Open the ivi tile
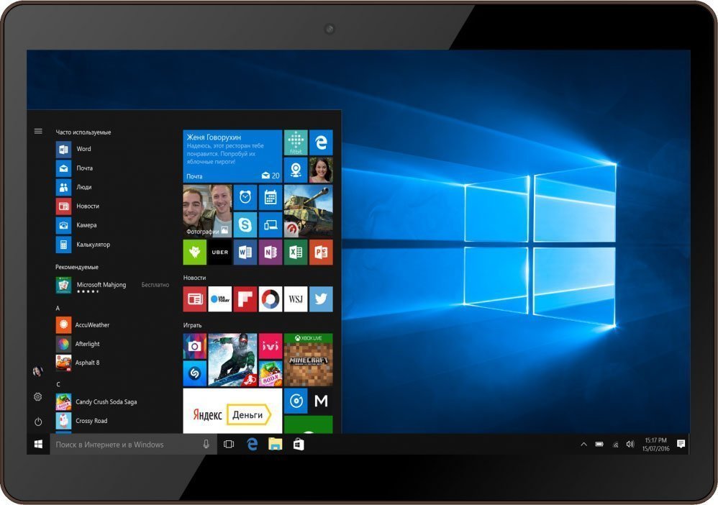718x505 pixels. tap(271, 346)
